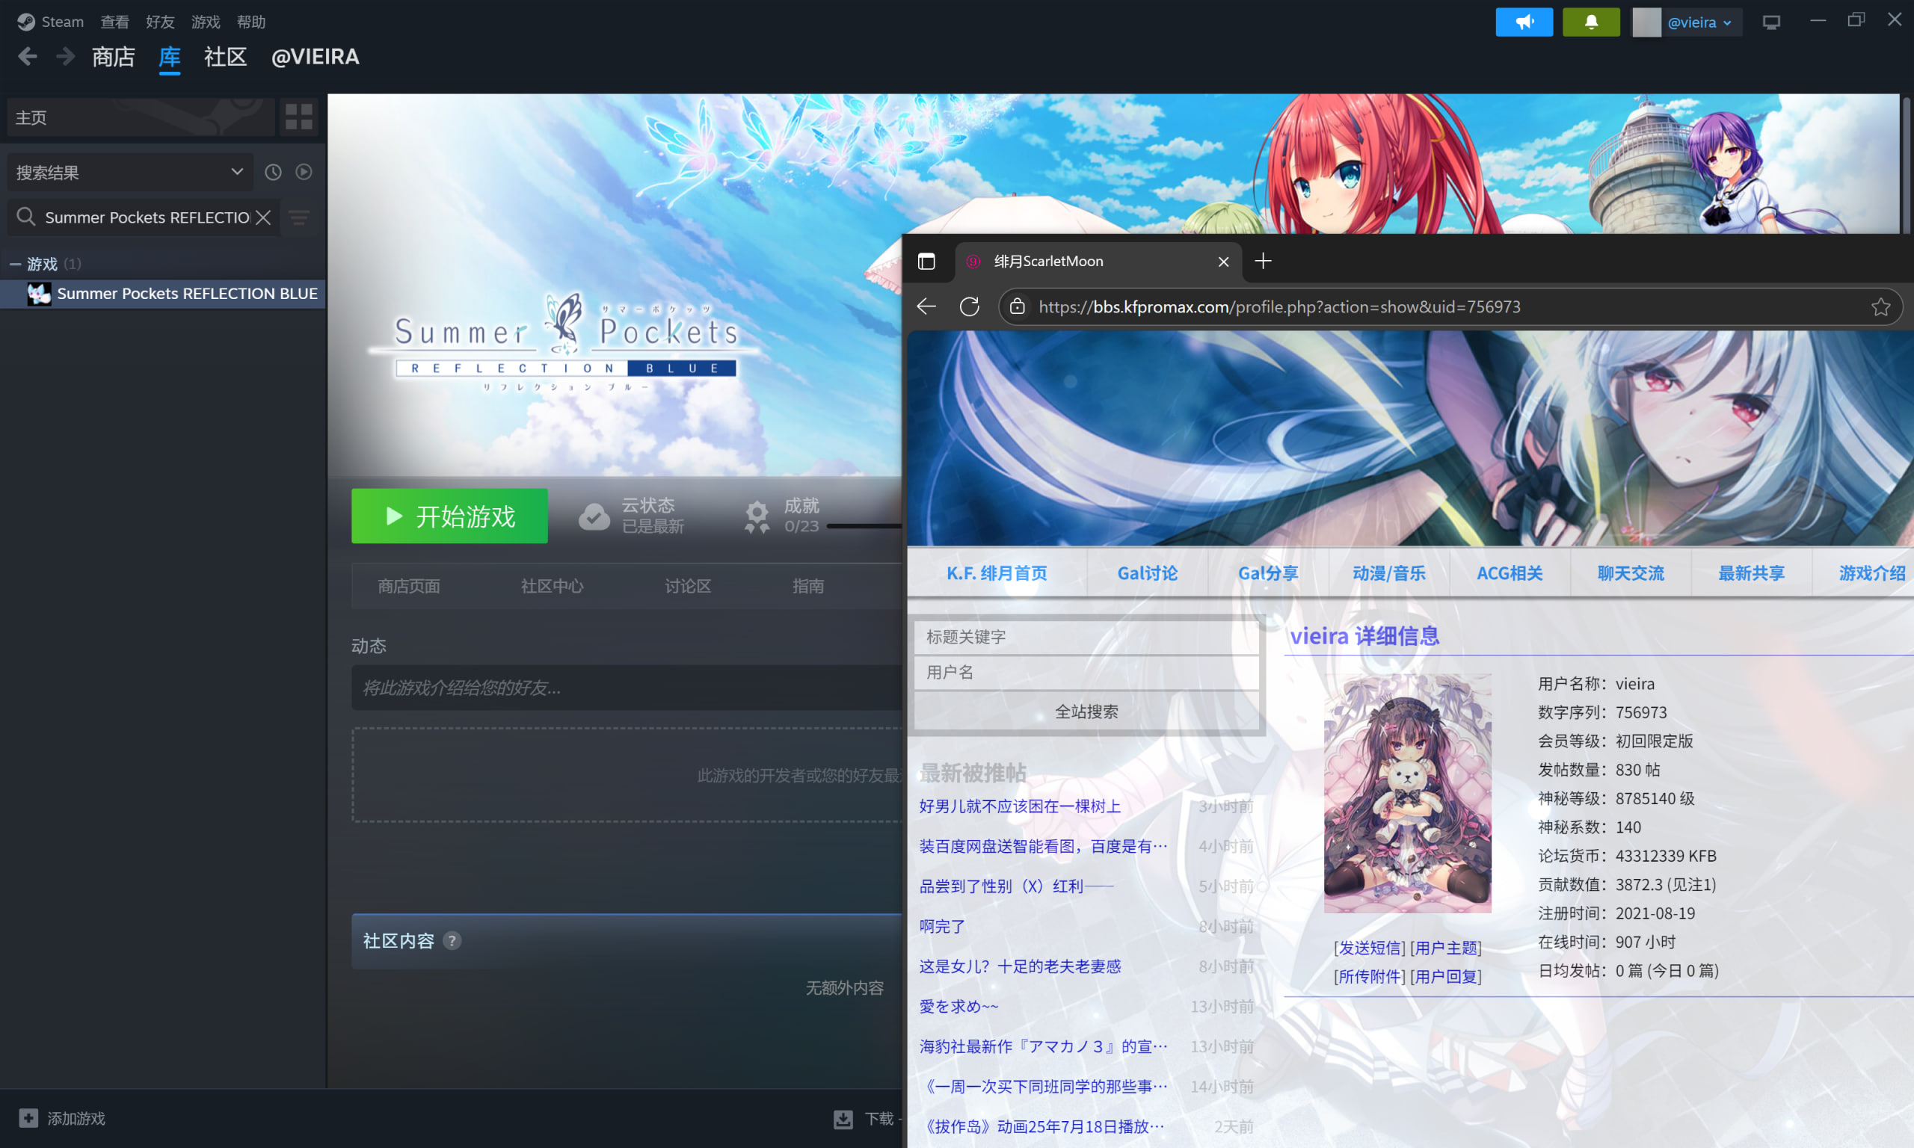Toggle the ready-to-play filter icon

tap(304, 172)
